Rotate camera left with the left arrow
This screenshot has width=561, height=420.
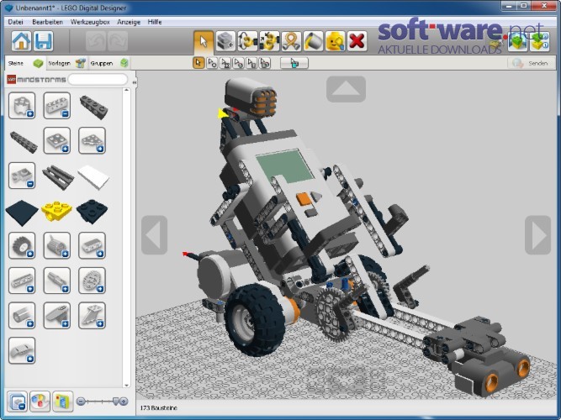(x=154, y=235)
